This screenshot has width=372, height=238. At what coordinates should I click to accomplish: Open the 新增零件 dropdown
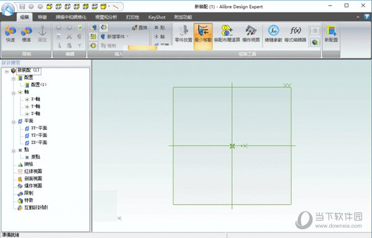[115, 36]
